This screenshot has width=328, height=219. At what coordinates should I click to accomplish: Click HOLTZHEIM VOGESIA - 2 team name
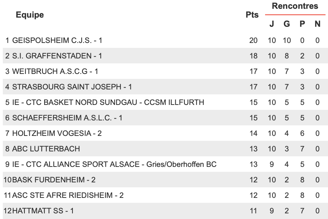point(57,133)
